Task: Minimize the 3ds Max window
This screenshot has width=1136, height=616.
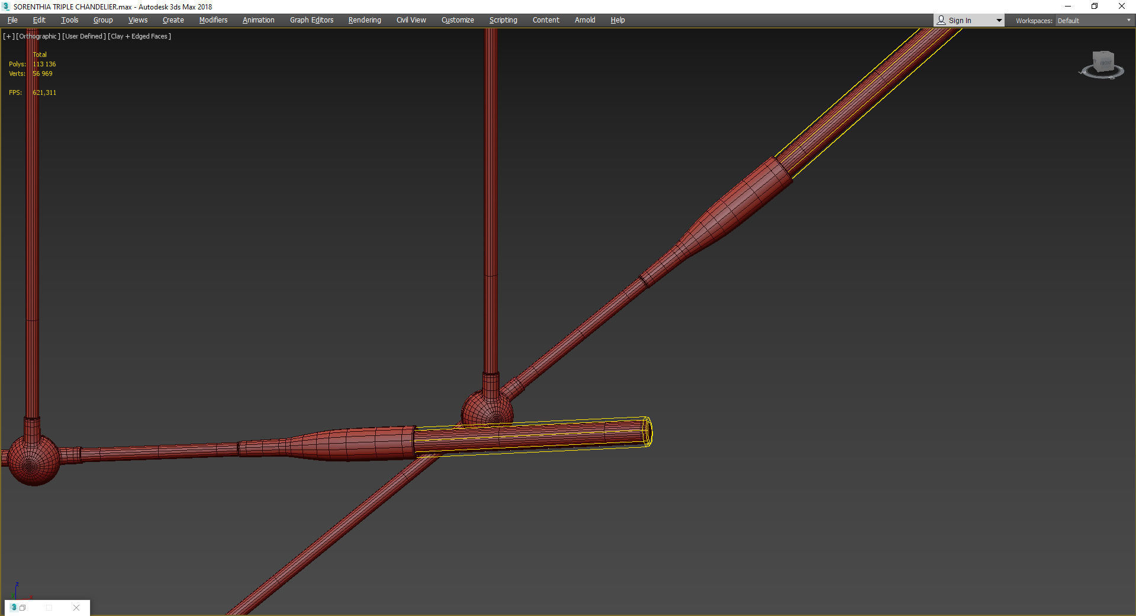Action: click(x=1068, y=7)
